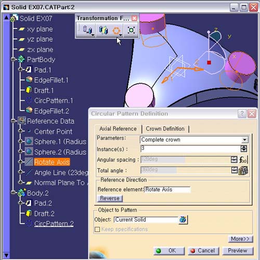Select the Translation transformation icon

87,30
